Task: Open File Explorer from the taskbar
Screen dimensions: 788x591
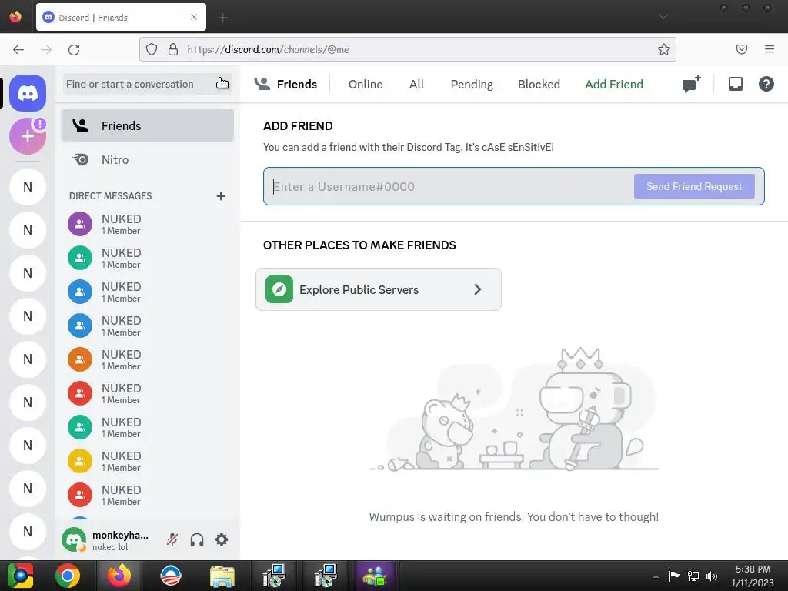Action: click(x=222, y=576)
